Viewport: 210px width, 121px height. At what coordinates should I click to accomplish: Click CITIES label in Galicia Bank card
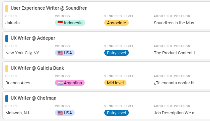(x=11, y=76)
